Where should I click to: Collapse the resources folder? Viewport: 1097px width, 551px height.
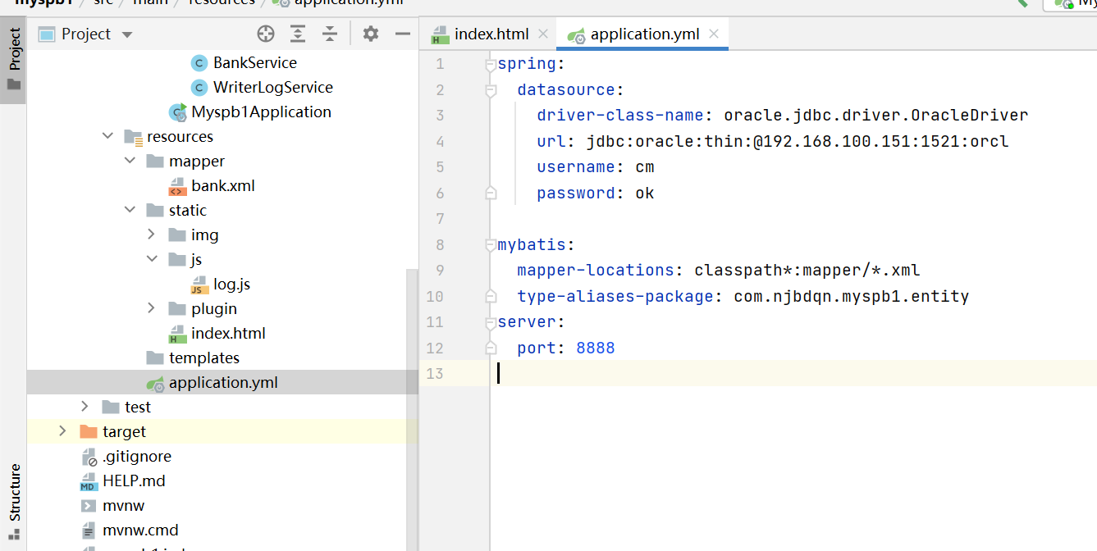tap(107, 136)
